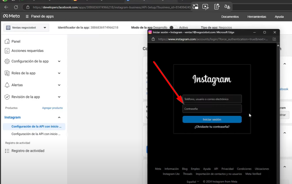Image resolution: width=292 pixels, height=184 pixels.
Task: Collapse the Instagram product section chevron
Action: tap(59, 117)
